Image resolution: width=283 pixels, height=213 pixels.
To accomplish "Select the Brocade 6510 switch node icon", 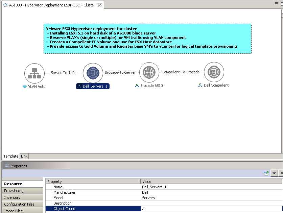I will point(149,72).
